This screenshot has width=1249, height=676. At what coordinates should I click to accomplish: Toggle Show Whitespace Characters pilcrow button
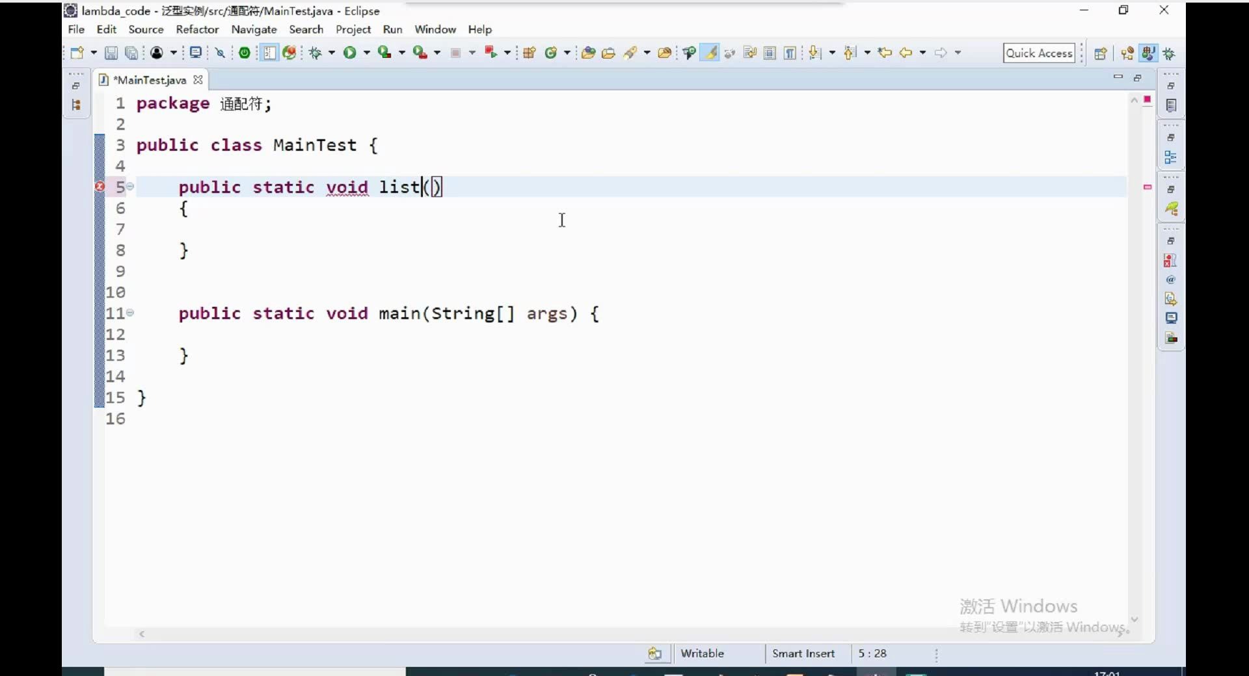(x=790, y=53)
